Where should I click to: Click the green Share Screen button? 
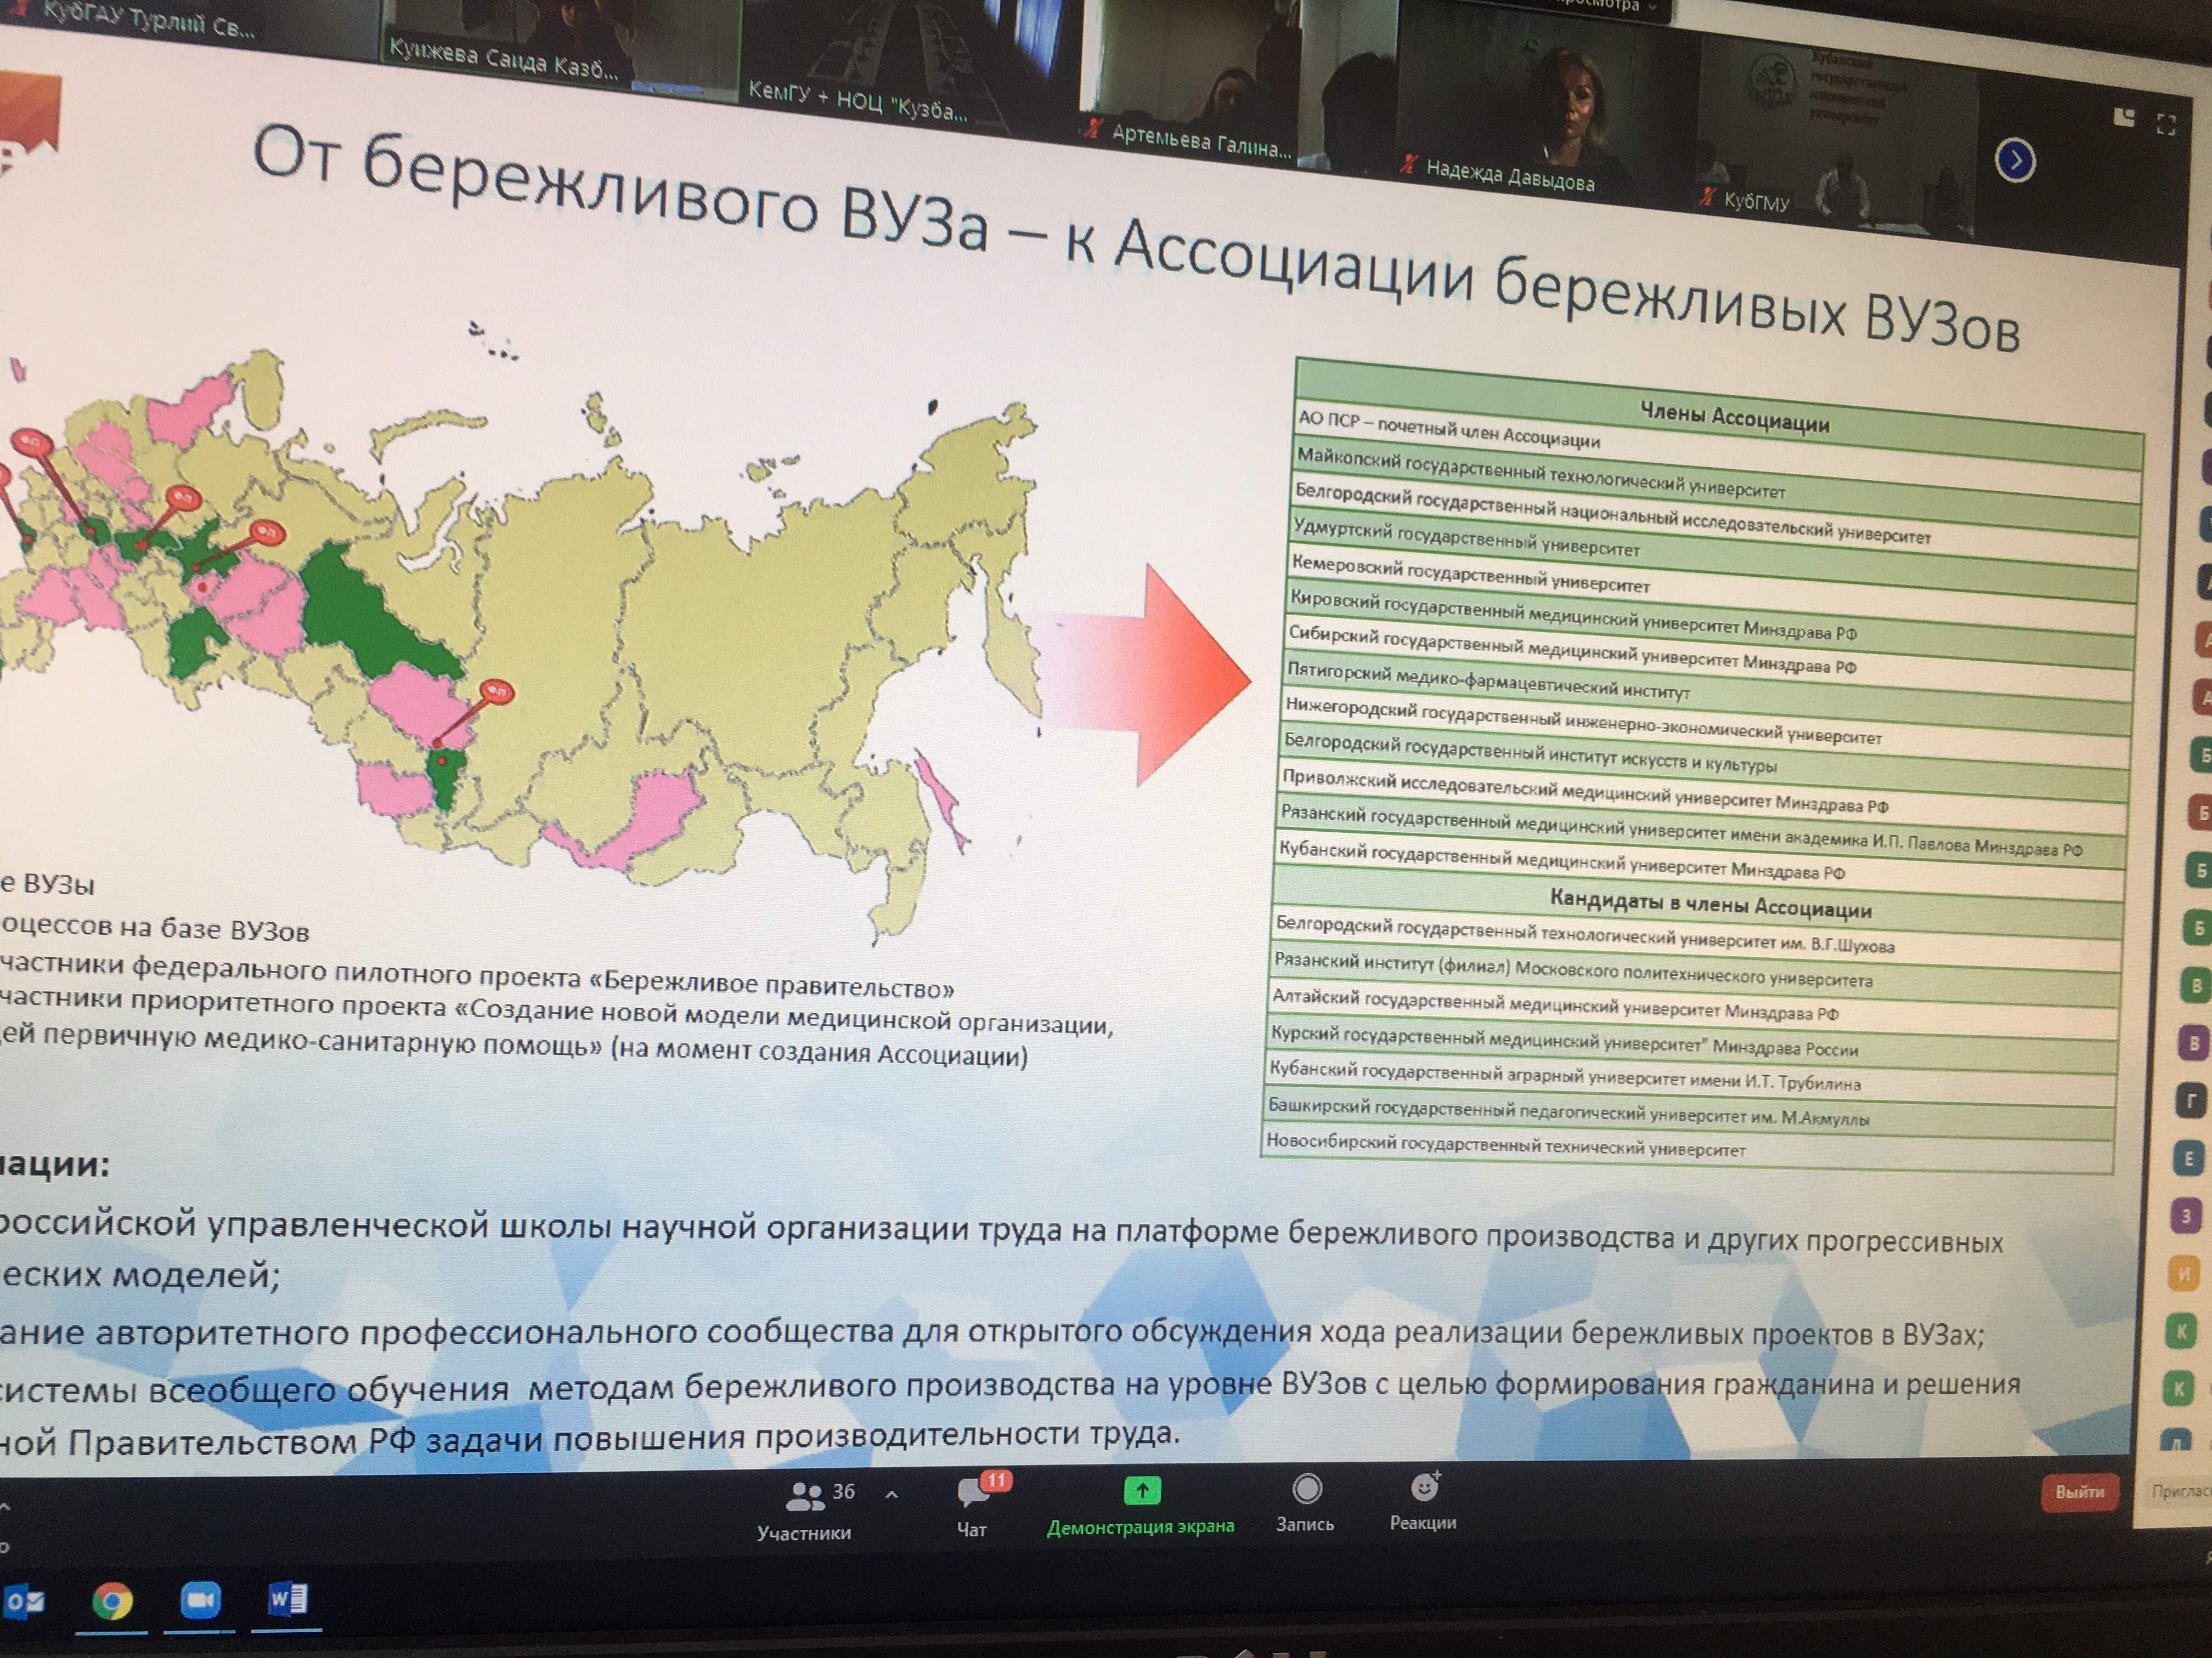click(x=1141, y=1506)
